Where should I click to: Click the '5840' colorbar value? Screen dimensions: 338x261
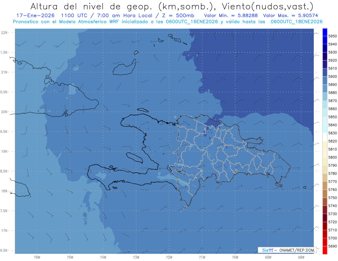pos(332,125)
